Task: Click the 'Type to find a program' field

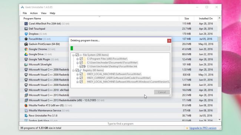Action: click(121, 124)
